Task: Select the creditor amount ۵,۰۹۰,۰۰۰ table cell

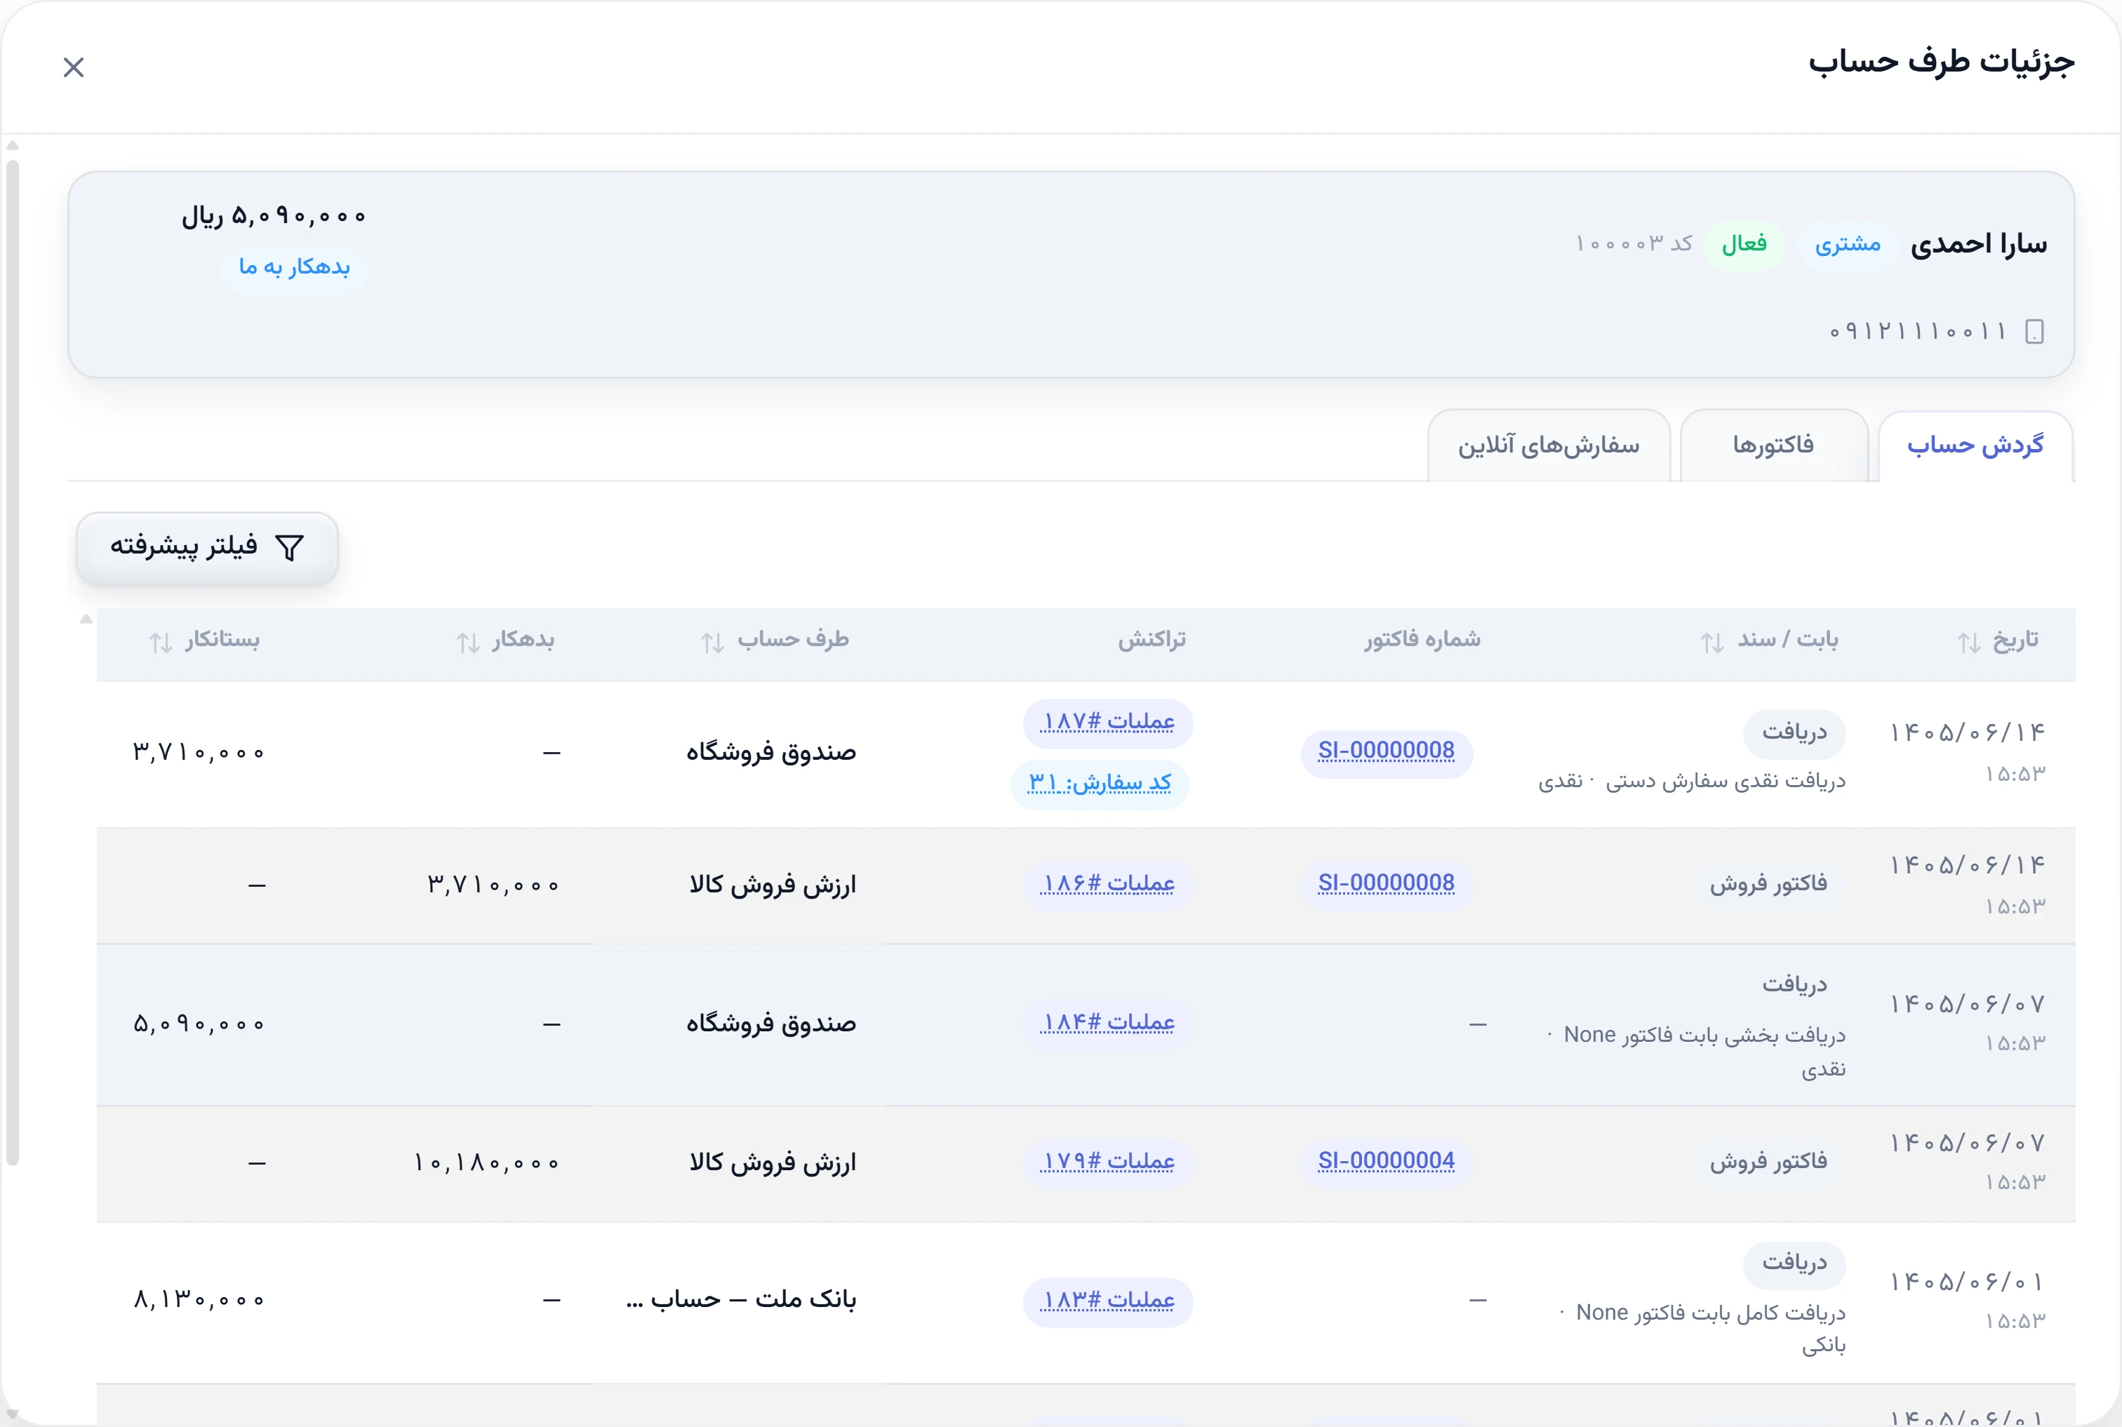Action: pyautogui.click(x=199, y=1025)
